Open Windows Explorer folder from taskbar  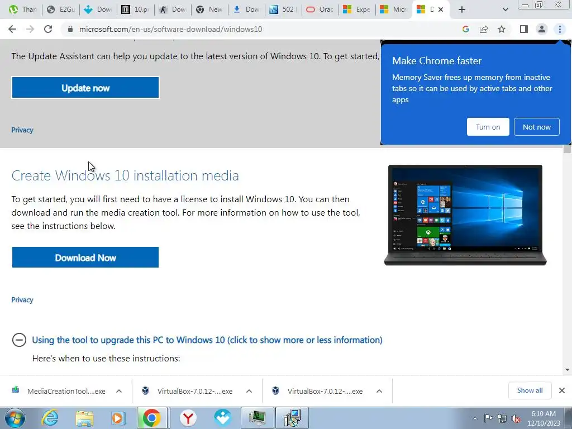(84, 418)
